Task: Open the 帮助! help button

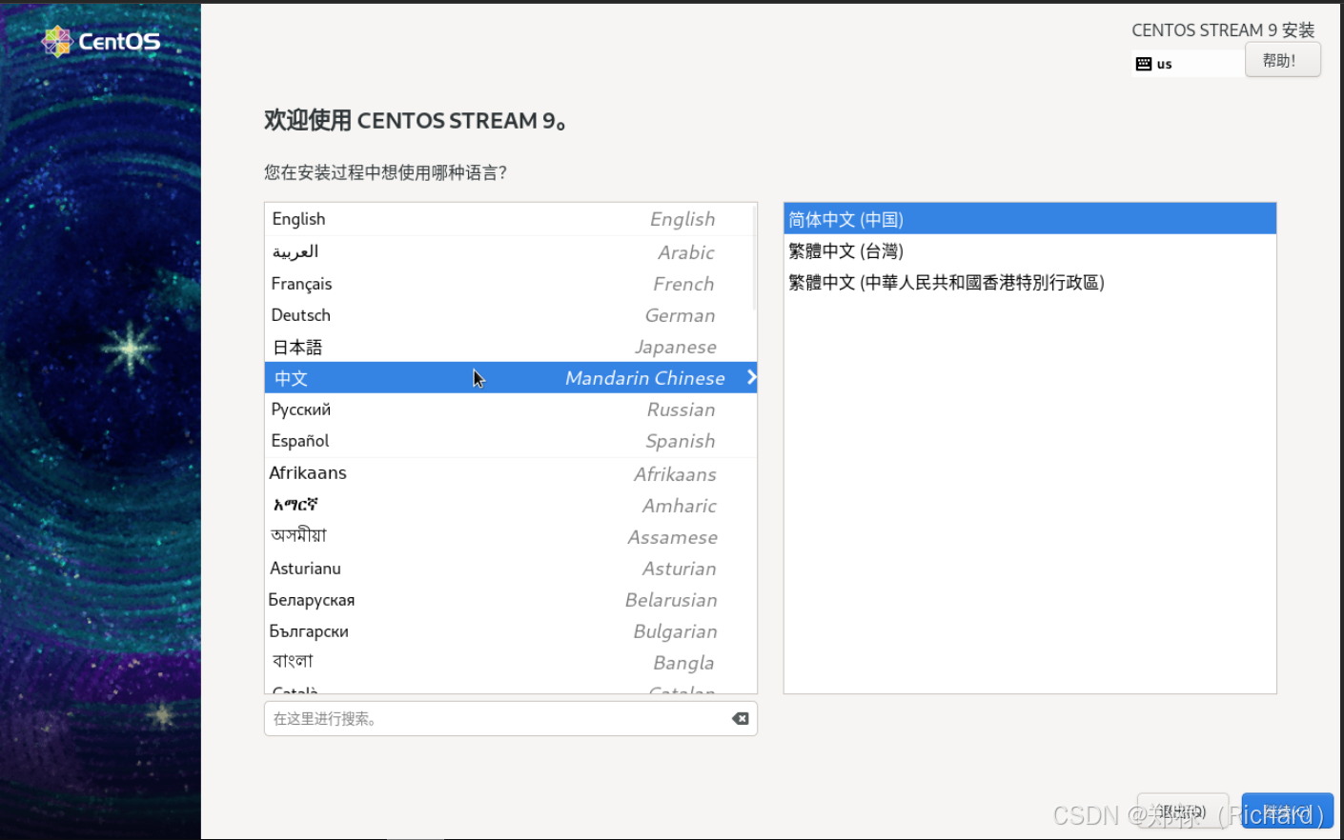Action: 1282,60
